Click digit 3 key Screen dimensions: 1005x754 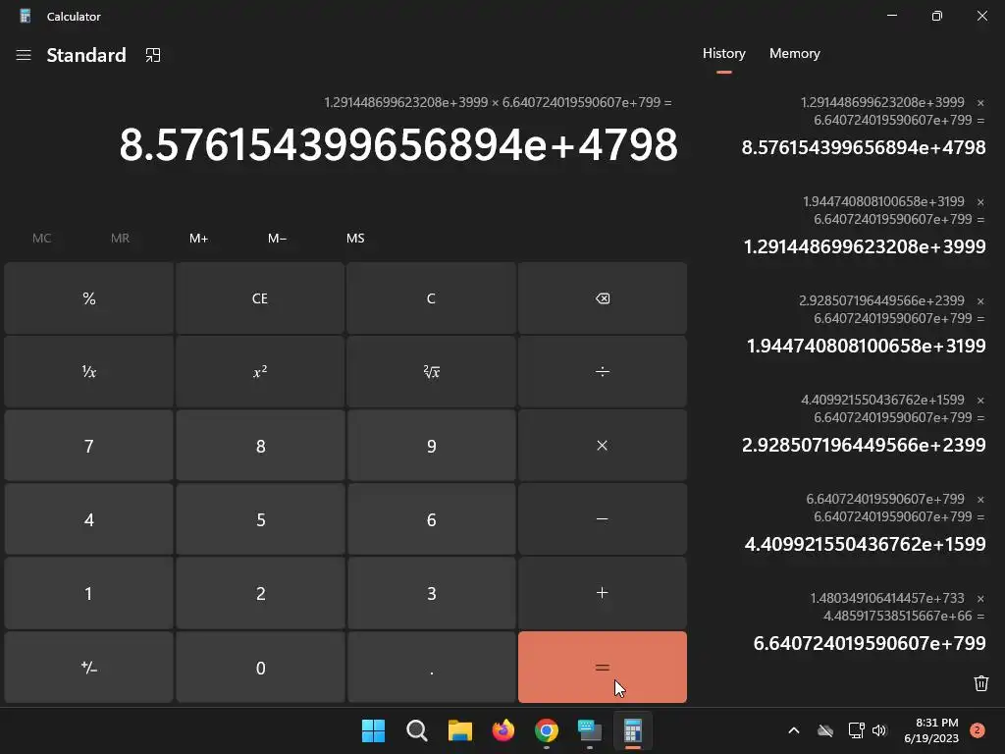tap(432, 593)
